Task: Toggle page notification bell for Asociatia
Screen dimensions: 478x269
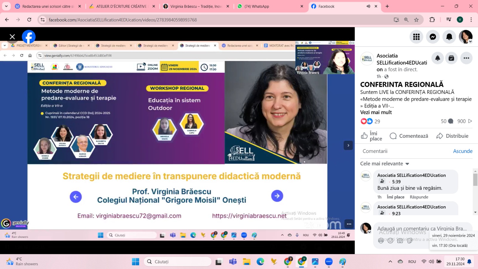Action: (438, 58)
